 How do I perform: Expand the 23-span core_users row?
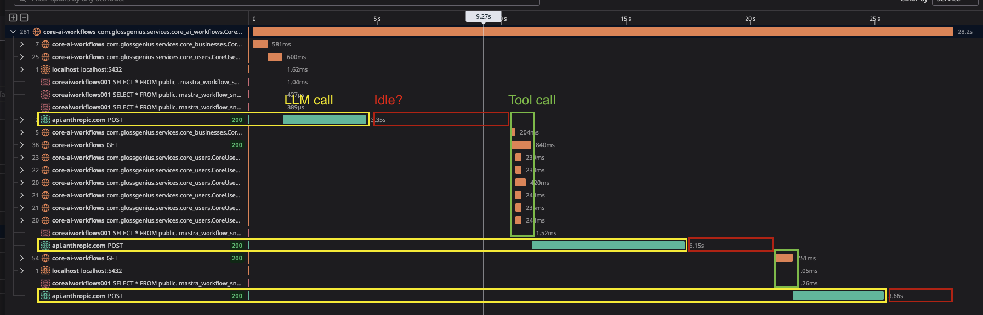click(x=21, y=157)
